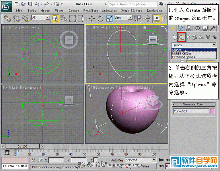This screenshot has height=171, width=220.
Task: Redo the last action
Action: pyautogui.click(x=47, y=4)
